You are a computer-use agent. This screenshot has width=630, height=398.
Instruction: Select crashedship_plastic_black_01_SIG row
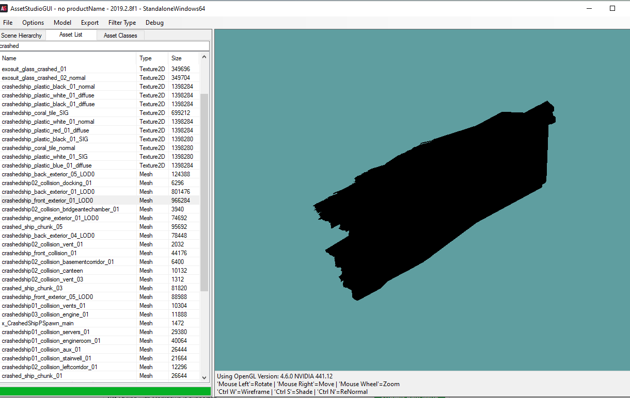(x=100, y=139)
